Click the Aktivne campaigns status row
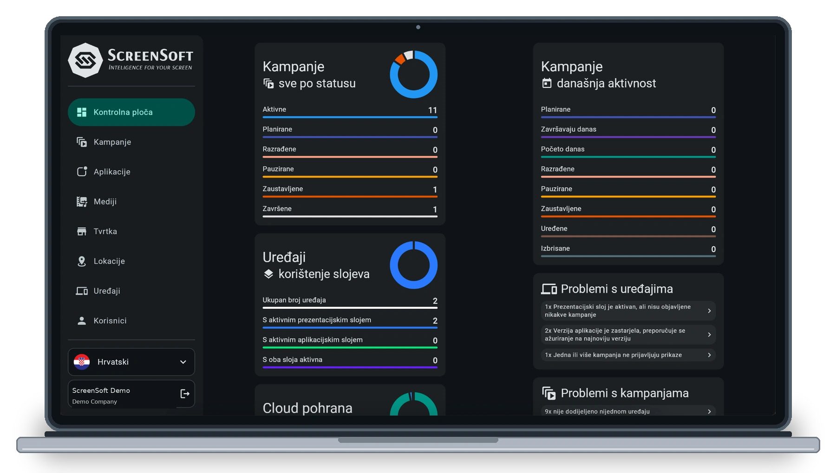Viewport: 836px width, 473px height. pyautogui.click(x=350, y=111)
